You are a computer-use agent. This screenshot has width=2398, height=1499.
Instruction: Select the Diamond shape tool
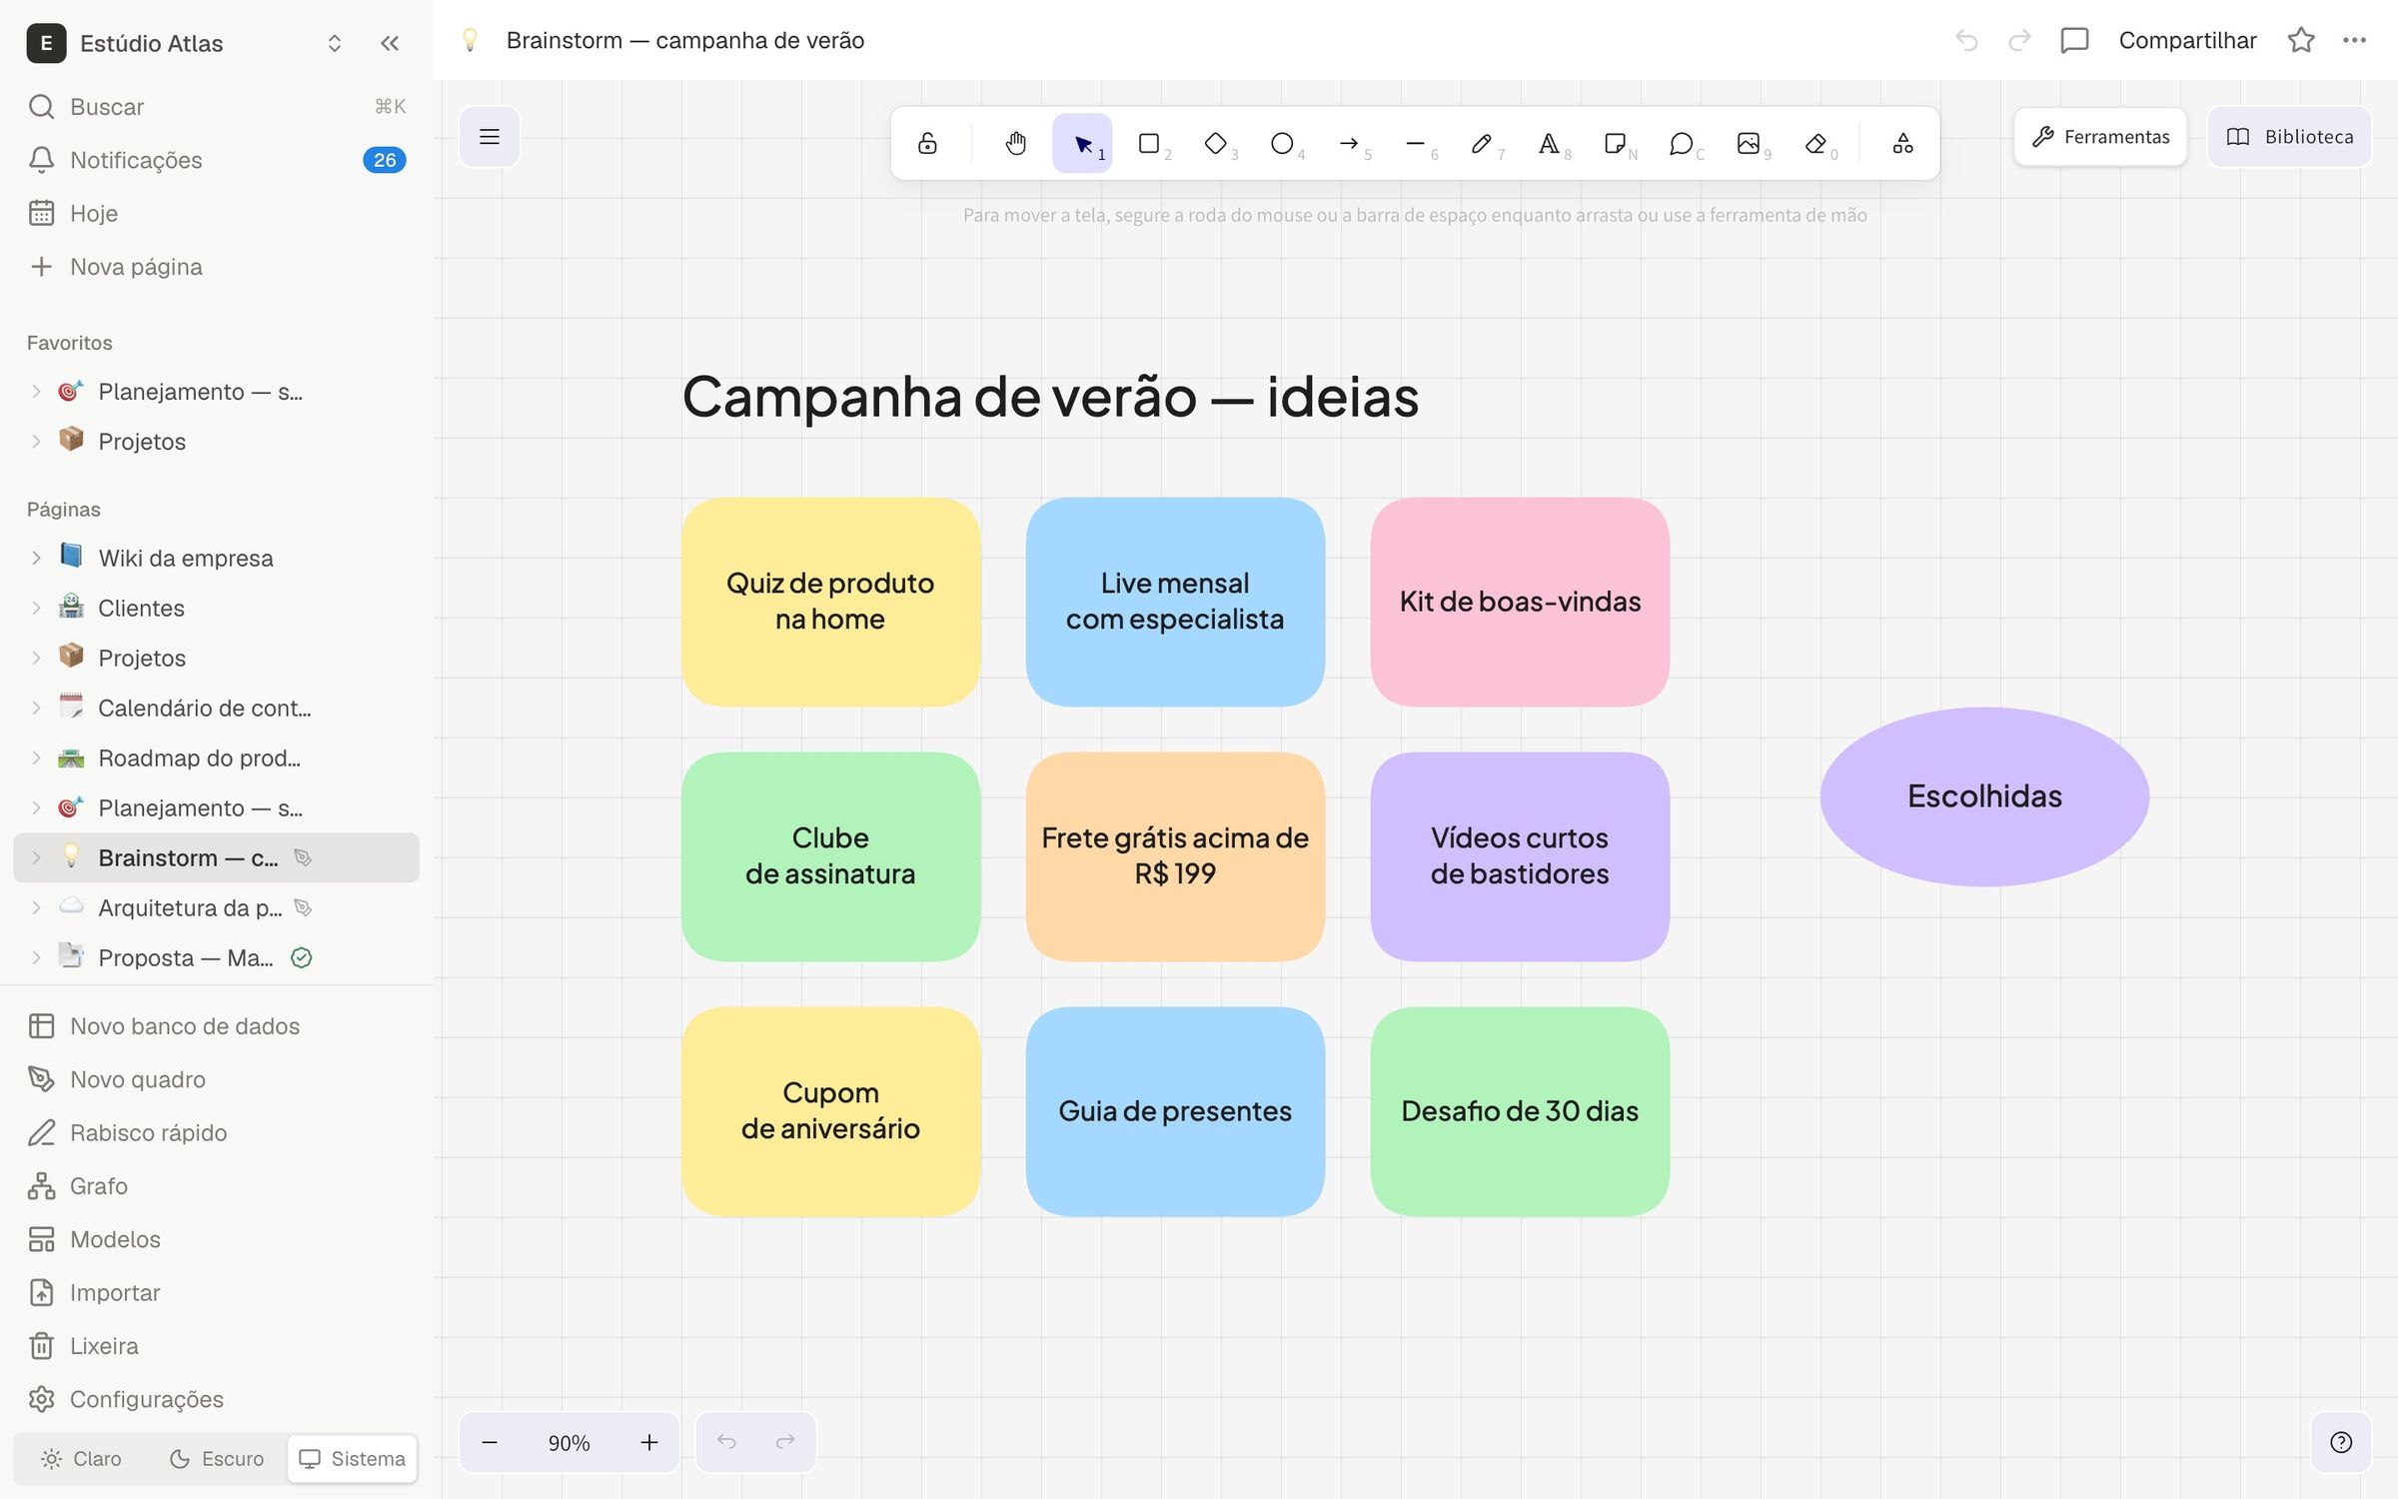coord(1215,143)
